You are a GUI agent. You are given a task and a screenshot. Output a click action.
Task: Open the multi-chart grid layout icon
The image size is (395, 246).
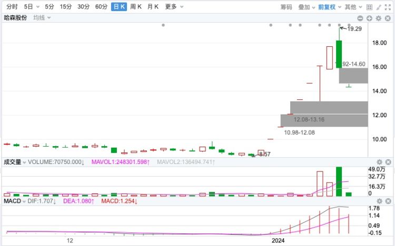click(369, 7)
